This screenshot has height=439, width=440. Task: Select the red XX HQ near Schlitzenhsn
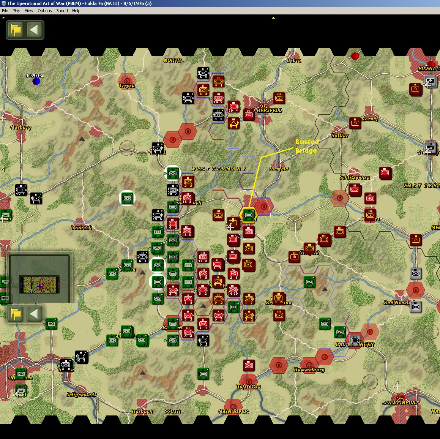tap(370, 198)
